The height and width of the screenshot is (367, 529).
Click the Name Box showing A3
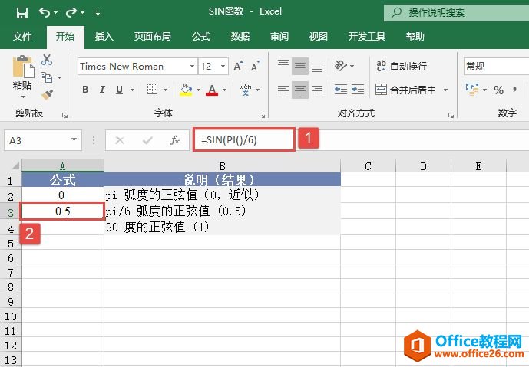(43, 140)
